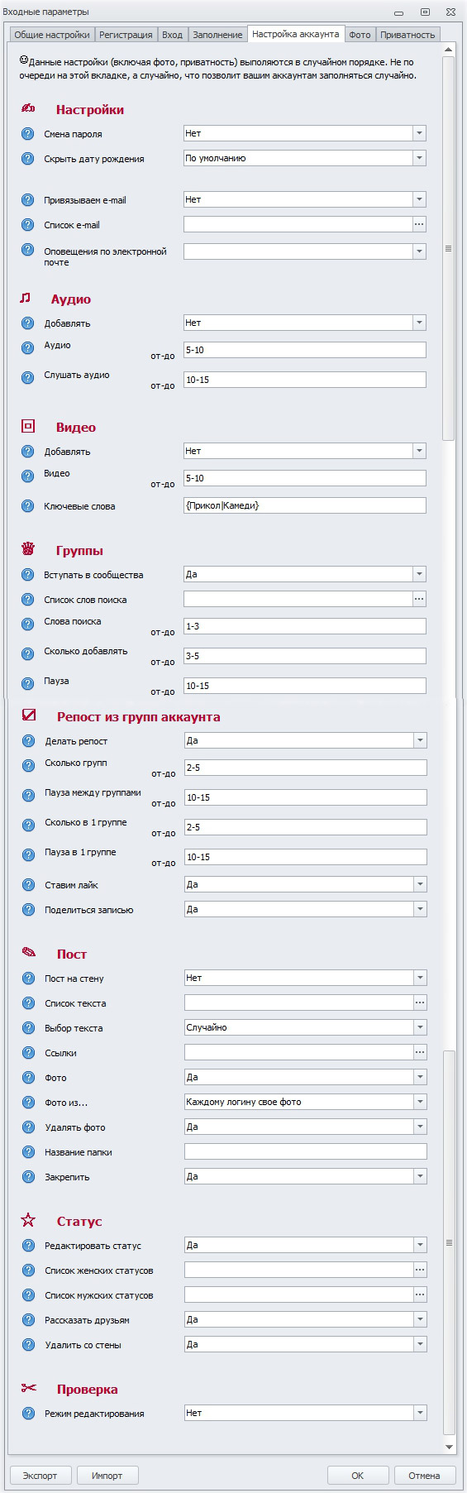Click help icon beside Ставим лайк
Screen dimensions: 467x1493
coord(28,885)
